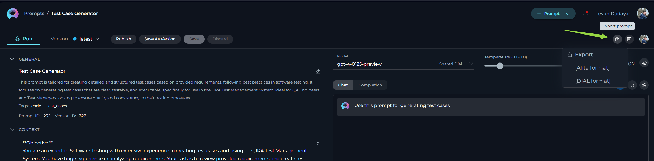Toggle fullscreen chat view icon
Screen dimensions: 654x161
tap(632, 85)
